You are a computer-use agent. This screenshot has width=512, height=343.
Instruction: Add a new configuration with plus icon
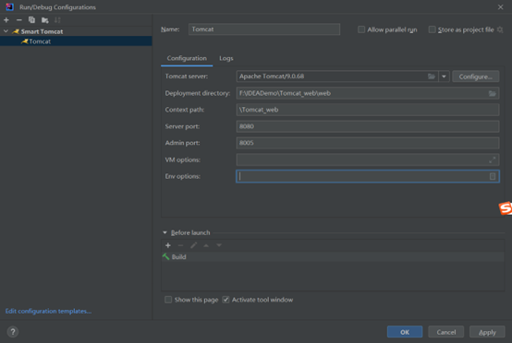pyautogui.click(x=6, y=20)
